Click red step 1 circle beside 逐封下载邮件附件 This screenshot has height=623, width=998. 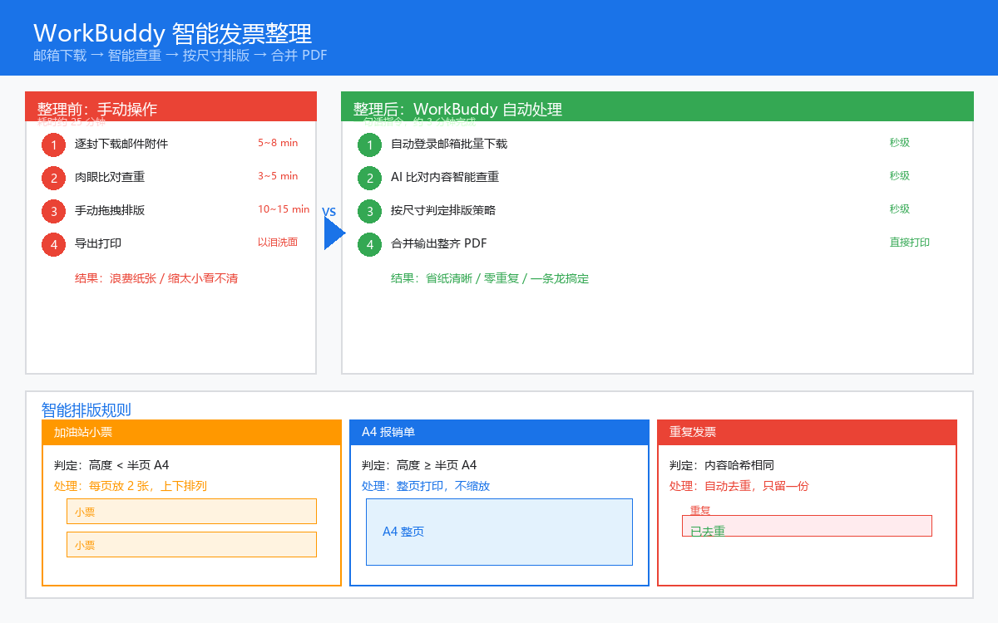(53, 145)
